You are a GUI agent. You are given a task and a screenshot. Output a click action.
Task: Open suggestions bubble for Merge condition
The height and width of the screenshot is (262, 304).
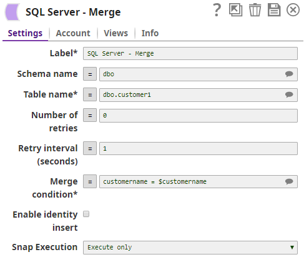289,181
